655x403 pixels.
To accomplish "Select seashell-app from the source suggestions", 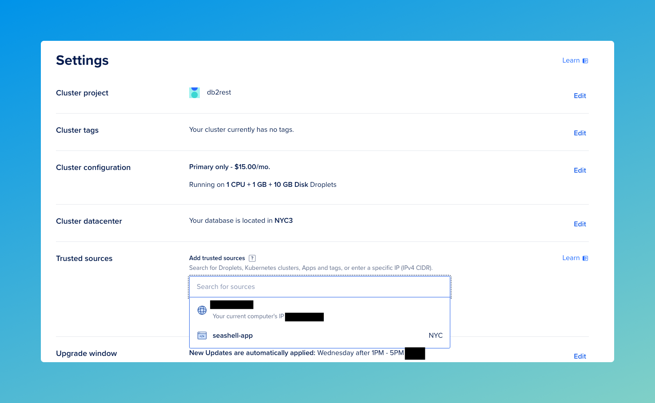I will (x=232, y=336).
